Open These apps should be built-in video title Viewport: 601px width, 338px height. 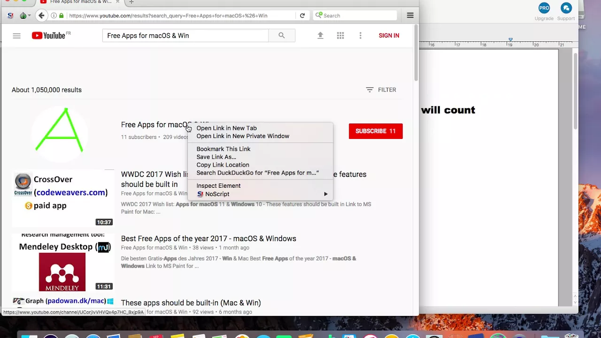click(x=191, y=303)
